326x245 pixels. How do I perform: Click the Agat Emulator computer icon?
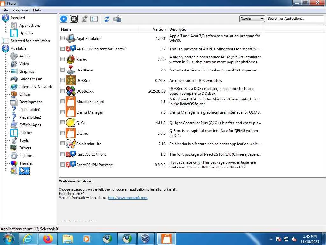coord(70,38)
